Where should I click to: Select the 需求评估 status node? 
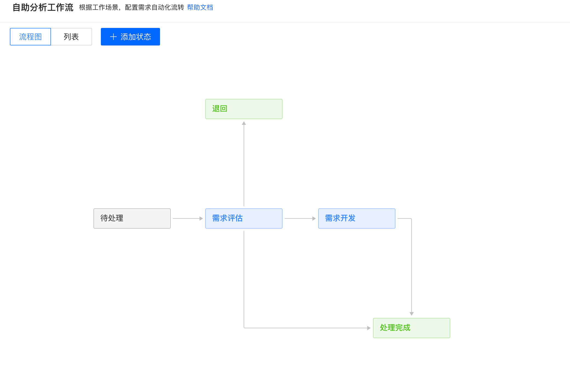pos(244,219)
